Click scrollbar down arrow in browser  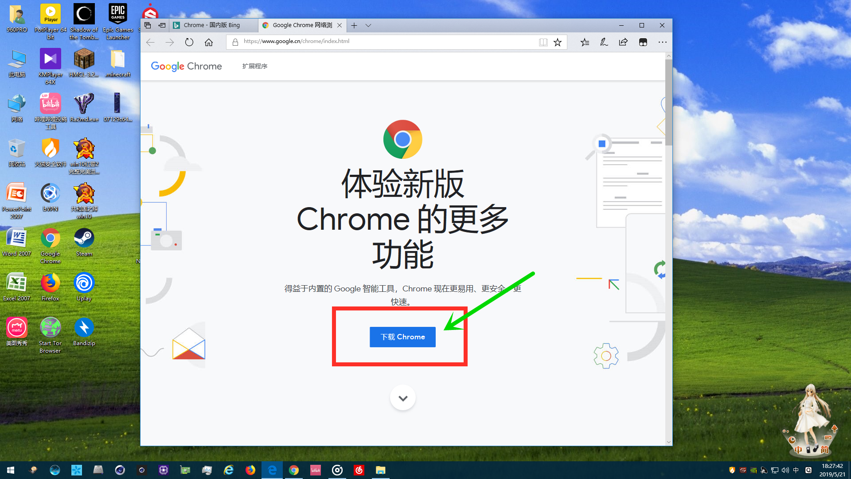click(668, 442)
